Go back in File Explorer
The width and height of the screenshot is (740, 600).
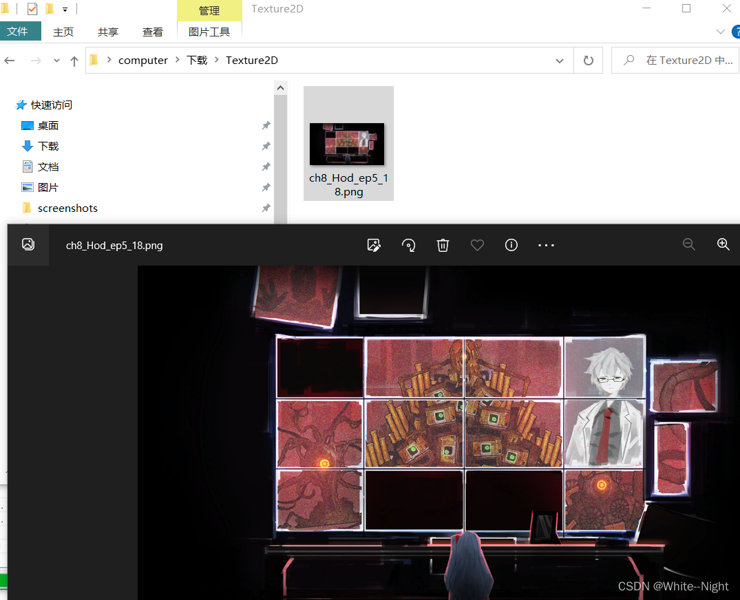pyautogui.click(x=10, y=61)
